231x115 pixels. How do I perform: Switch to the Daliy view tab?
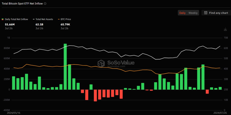coord(182,13)
